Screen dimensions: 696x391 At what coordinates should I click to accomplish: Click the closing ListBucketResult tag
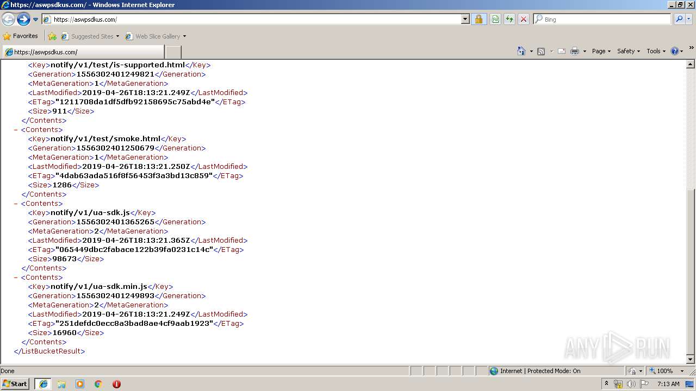click(x=49, y=351)
